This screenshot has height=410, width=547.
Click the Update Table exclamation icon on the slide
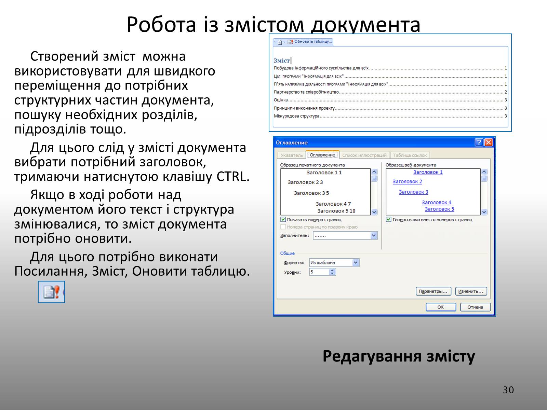(x=51, y=292)
